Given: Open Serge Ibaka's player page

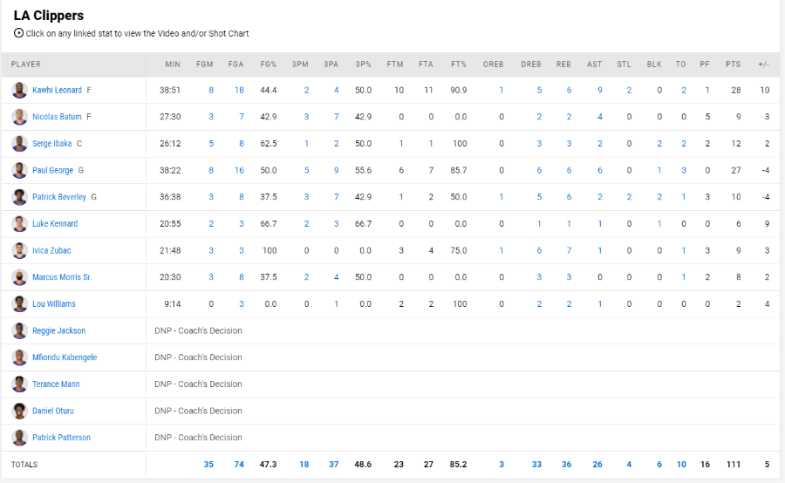Looking at the screenshot, I should point(52,144).
